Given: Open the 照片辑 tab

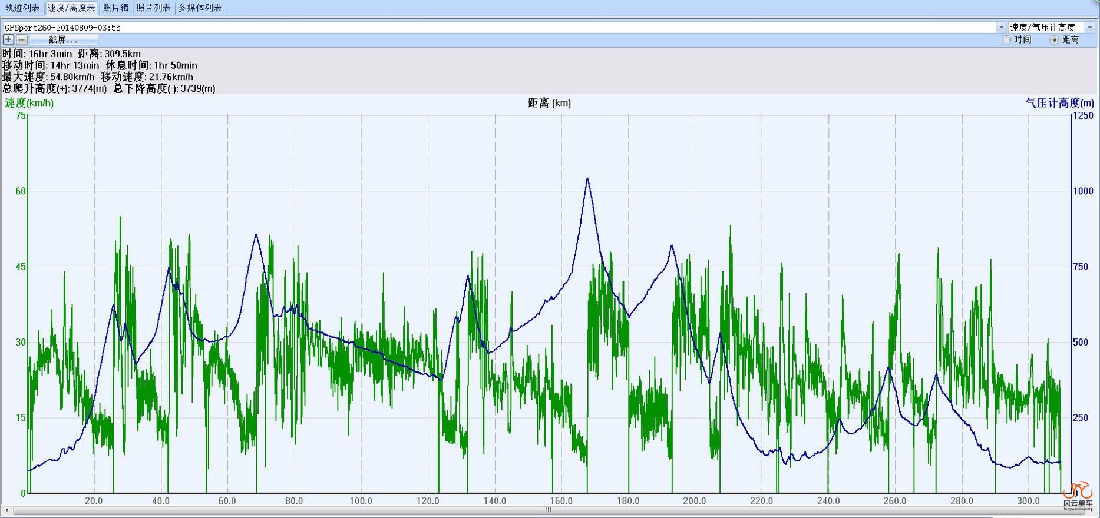Looking at the screenshot, I should 115,8.
